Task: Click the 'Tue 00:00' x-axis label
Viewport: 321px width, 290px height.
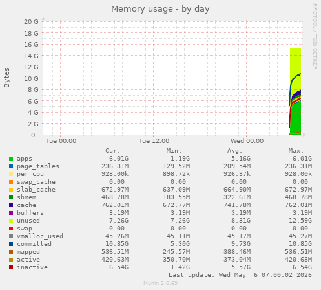Action: click(61, 141)
